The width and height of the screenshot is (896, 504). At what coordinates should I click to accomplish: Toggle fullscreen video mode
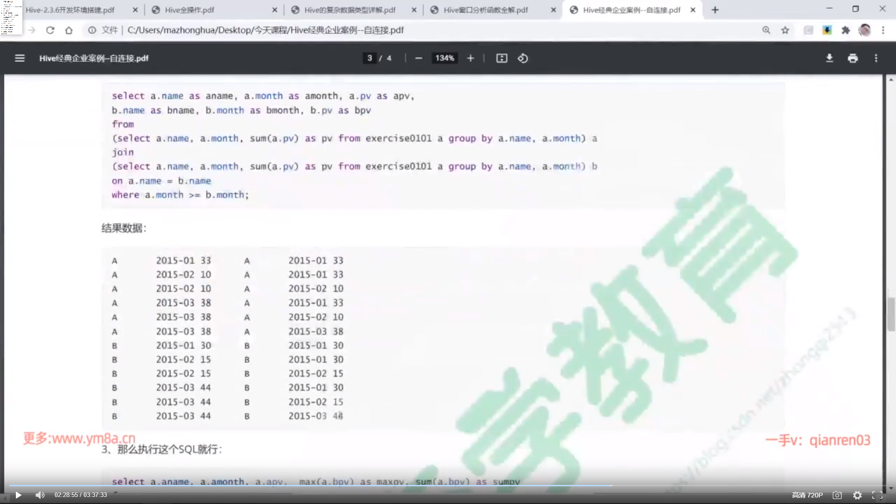click(877, 496)
